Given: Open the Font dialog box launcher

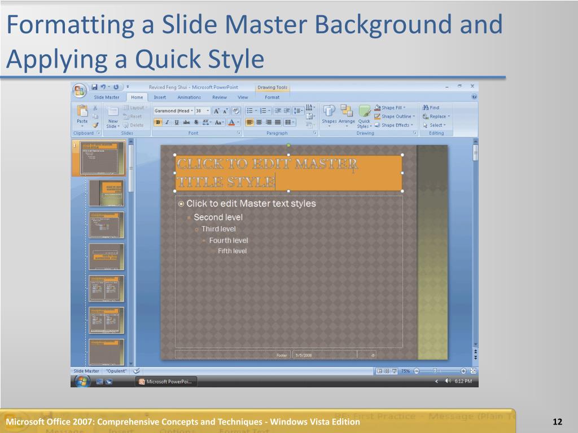Looking at the screenshot, I should tap(239, 133).
